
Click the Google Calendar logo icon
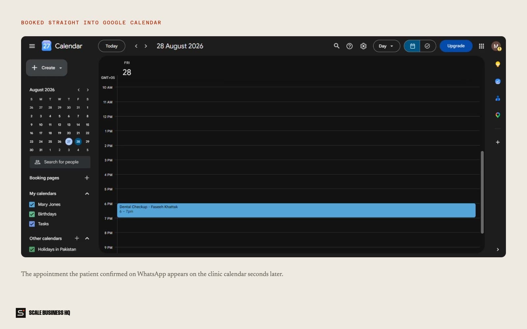[x=46, y=46]
